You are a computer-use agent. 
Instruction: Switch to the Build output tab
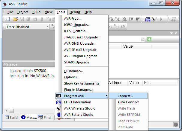pos(11,117)
